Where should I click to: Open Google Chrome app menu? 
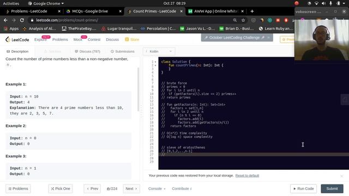(46, 3)
